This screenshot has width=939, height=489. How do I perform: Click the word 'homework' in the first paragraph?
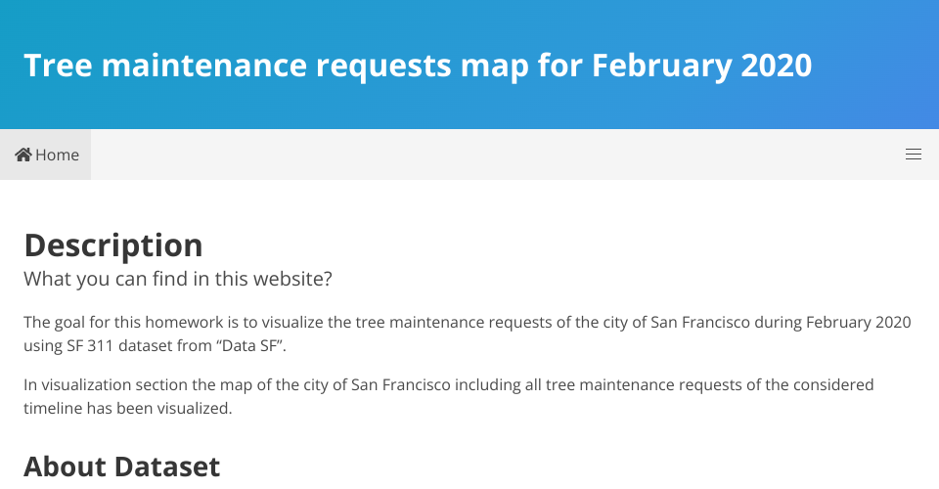coord(184,323)
